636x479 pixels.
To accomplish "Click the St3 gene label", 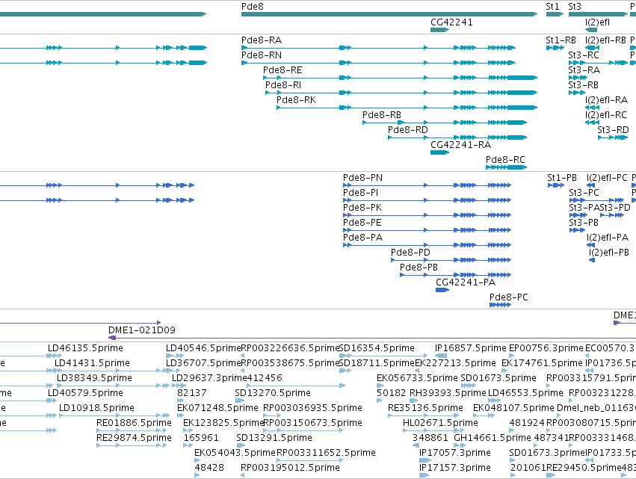I will click(575, 7).
